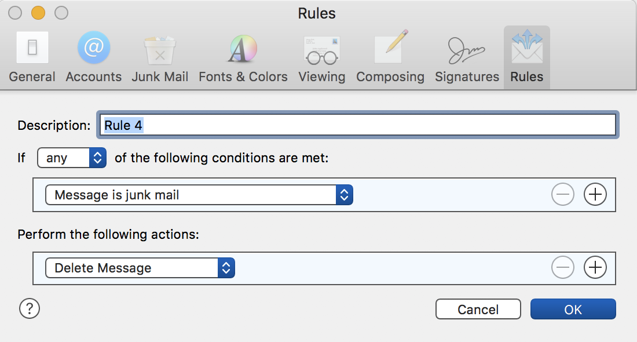Open the 'Delete Message' action dropdown
The height and width of the screenshot is (342, 637).
(x=140, y=268)
